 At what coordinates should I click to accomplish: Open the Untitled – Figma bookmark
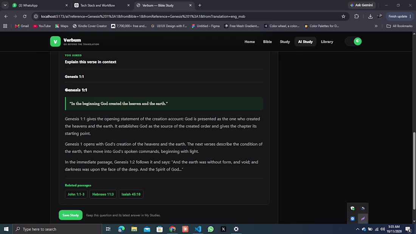tap(206, 26)
